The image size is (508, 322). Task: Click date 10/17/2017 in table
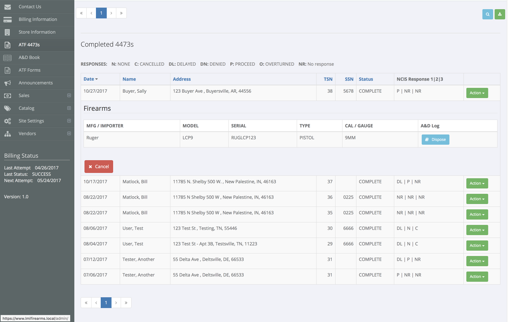click(95, 182)
